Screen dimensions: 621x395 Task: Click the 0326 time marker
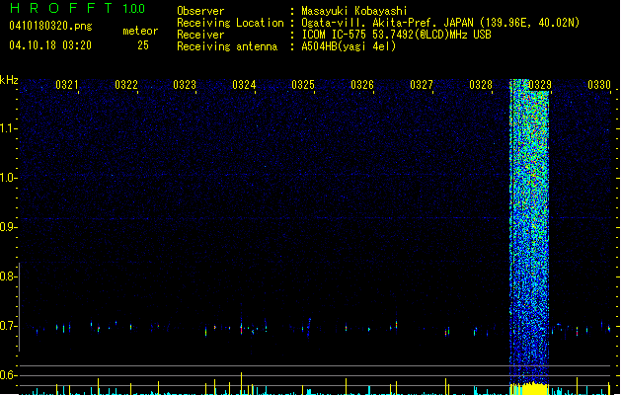[362, 84]
